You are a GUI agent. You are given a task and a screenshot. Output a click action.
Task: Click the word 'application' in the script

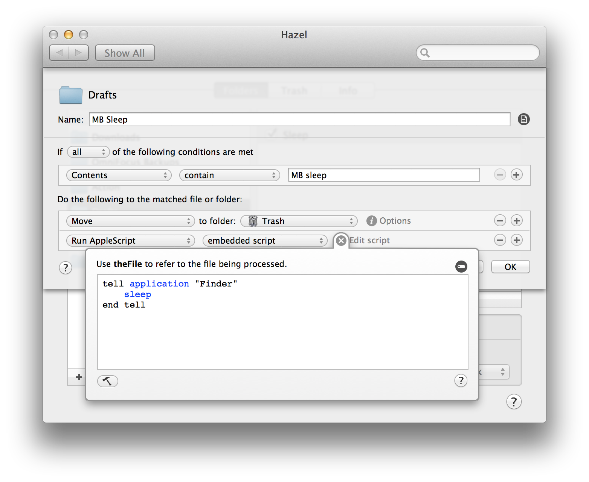tap(159, 284)
